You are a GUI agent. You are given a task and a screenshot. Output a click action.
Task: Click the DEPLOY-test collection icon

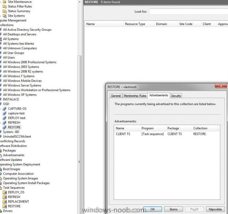(4, 118)
